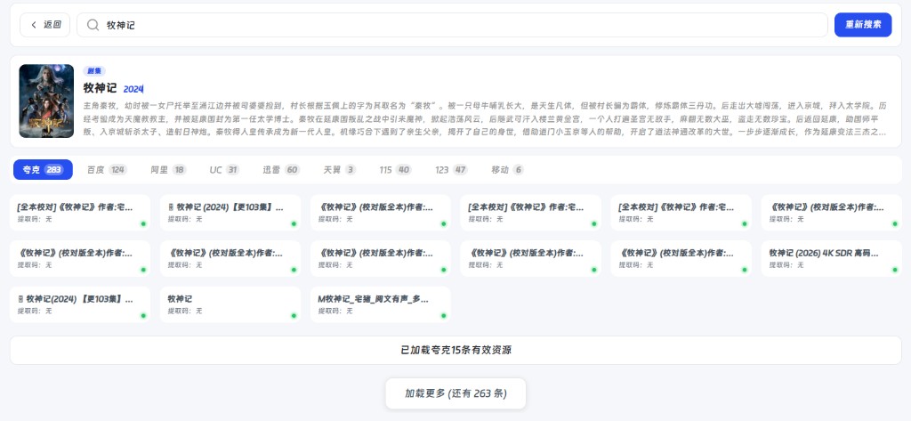Switch to the 百度 124 tab
The image size is (911, 421).
pos(107,170)
